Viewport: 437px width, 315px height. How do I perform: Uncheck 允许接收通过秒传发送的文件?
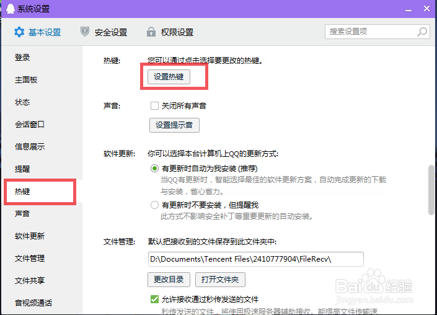pos(154,299)
